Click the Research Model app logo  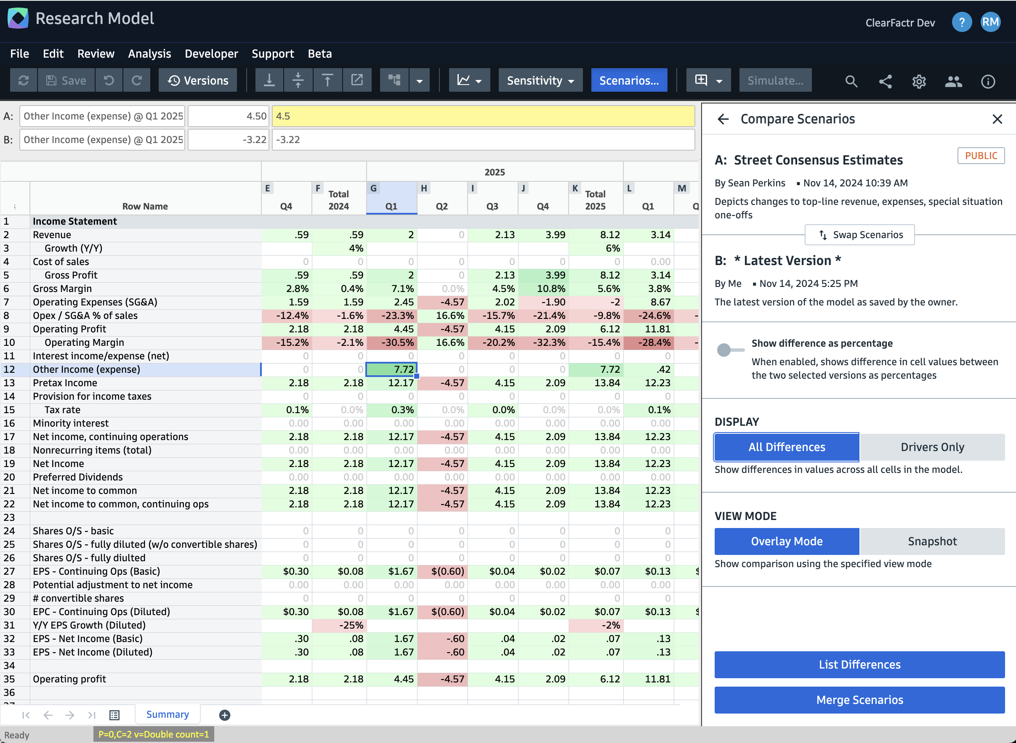(18, 19)
